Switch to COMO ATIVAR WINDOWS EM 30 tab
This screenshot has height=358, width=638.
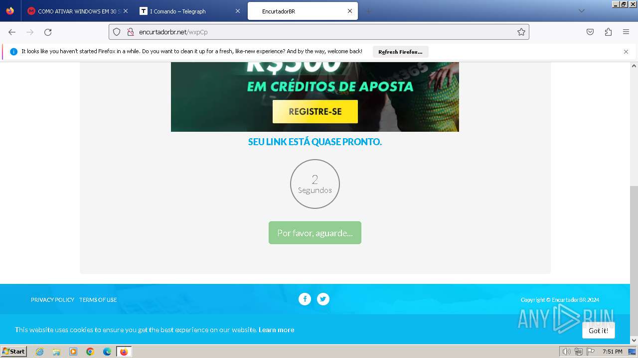[x=77, y=11]
